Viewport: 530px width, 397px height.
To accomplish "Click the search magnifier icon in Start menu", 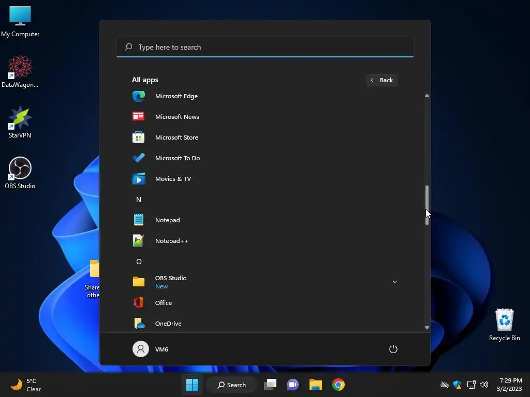I will [x=128, y=47].
